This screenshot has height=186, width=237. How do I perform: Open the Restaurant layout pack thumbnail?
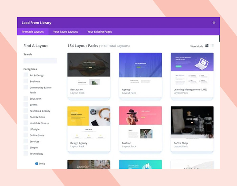click(x=89, y=69)
